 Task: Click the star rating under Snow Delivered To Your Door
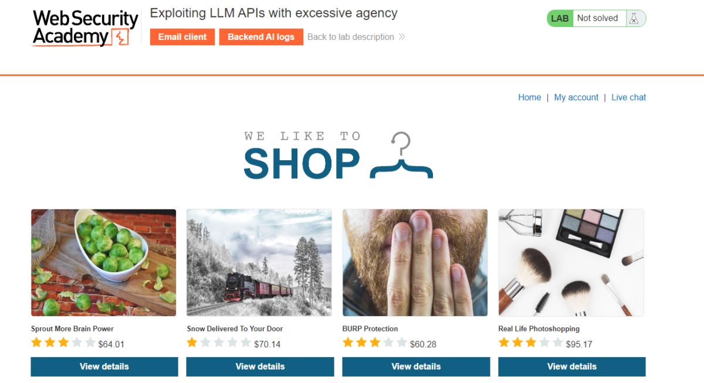coord(219,343)
